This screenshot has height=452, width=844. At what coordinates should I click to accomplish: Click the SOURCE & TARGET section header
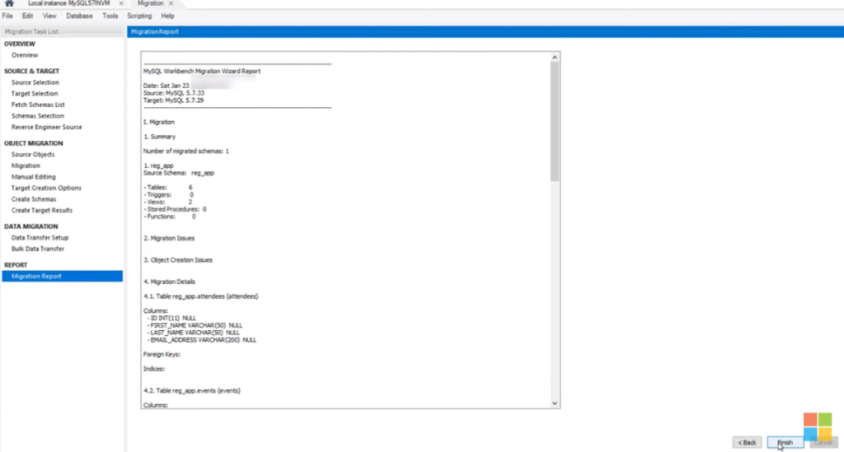[32, 71]
